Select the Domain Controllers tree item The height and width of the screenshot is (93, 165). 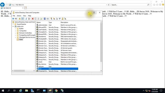tap(26, 33)
